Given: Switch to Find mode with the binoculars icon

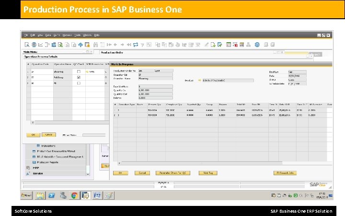Looking at the screenshot, I should 95,45.
